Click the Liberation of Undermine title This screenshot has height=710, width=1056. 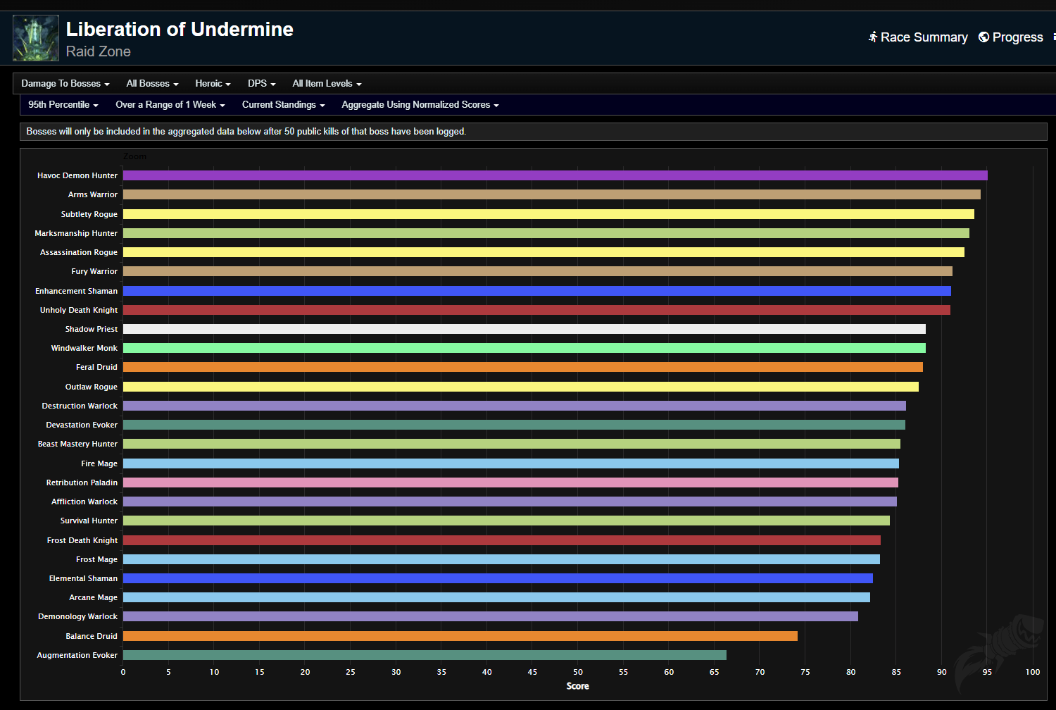click(180, 29)
